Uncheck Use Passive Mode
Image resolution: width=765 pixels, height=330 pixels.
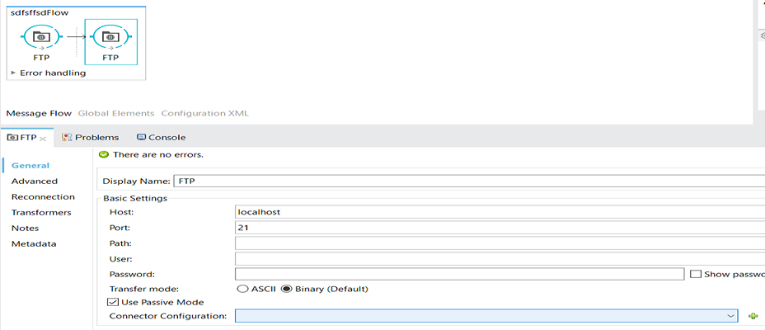(114, 302)
